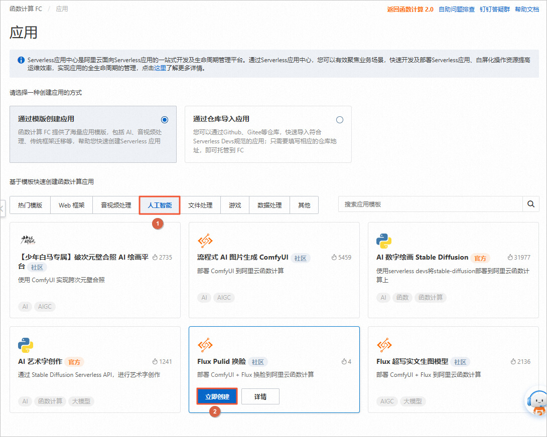This screenshot has width=547, height=437.
Task: Select 通过模版创建应用 radio button
Action: [x=165, y=120]
